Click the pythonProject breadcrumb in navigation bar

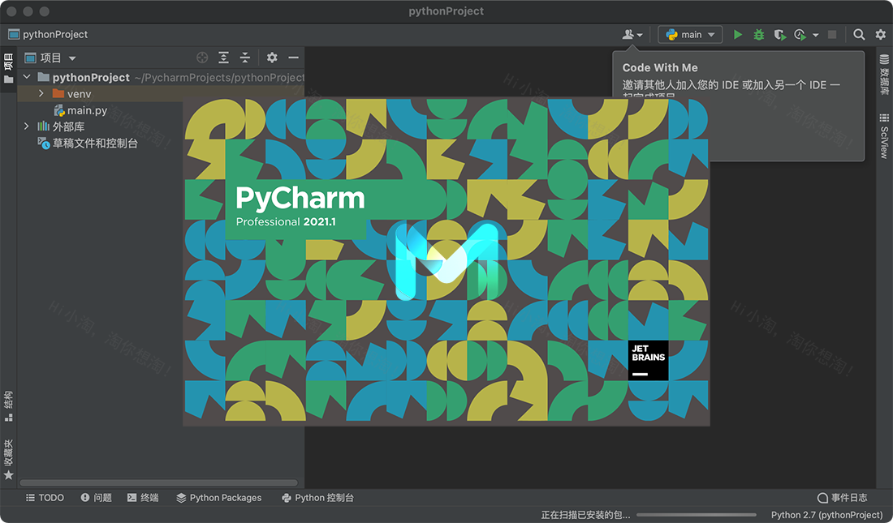pyautogui.click(x=49, y=35)
